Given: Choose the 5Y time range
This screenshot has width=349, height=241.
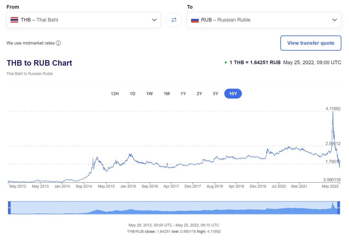Looking at the screenshot, I should pos(216,93).
